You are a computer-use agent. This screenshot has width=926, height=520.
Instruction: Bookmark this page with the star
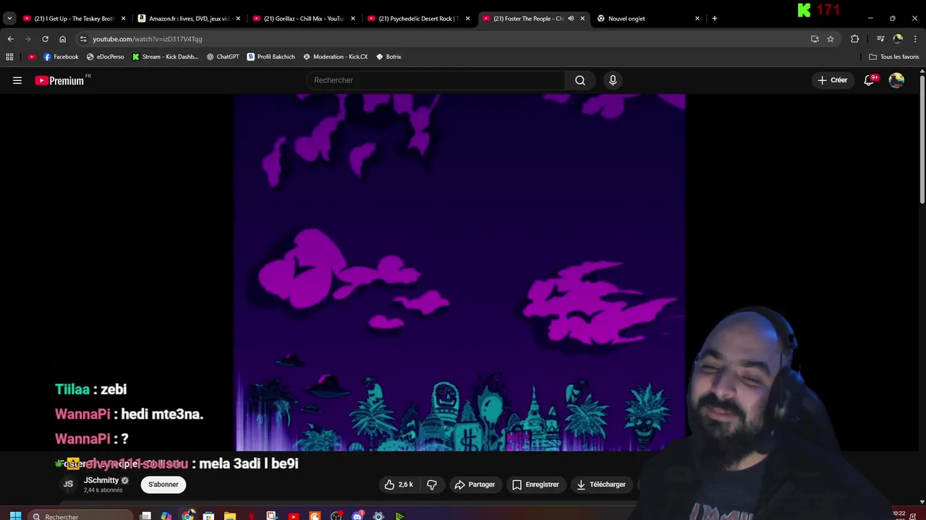[831, 39]
